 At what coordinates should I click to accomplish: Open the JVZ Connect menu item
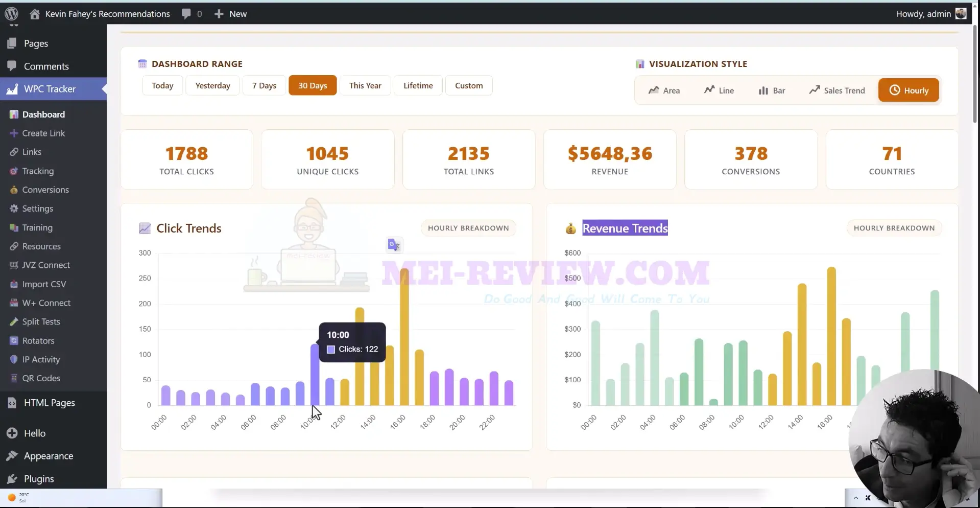click(46, 265)
